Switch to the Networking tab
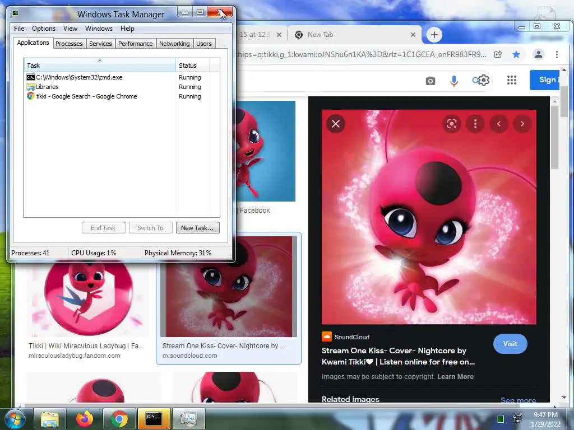 [x=174, y=44]
